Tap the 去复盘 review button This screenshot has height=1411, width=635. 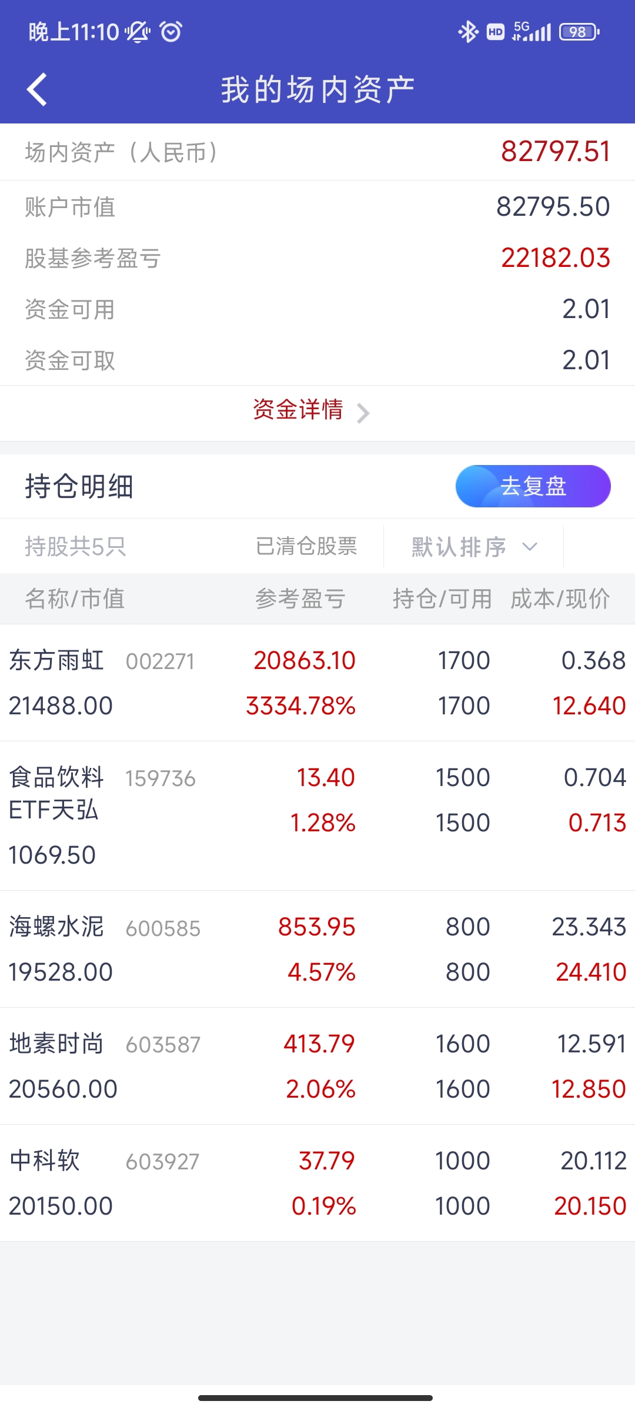coord(533,486)
